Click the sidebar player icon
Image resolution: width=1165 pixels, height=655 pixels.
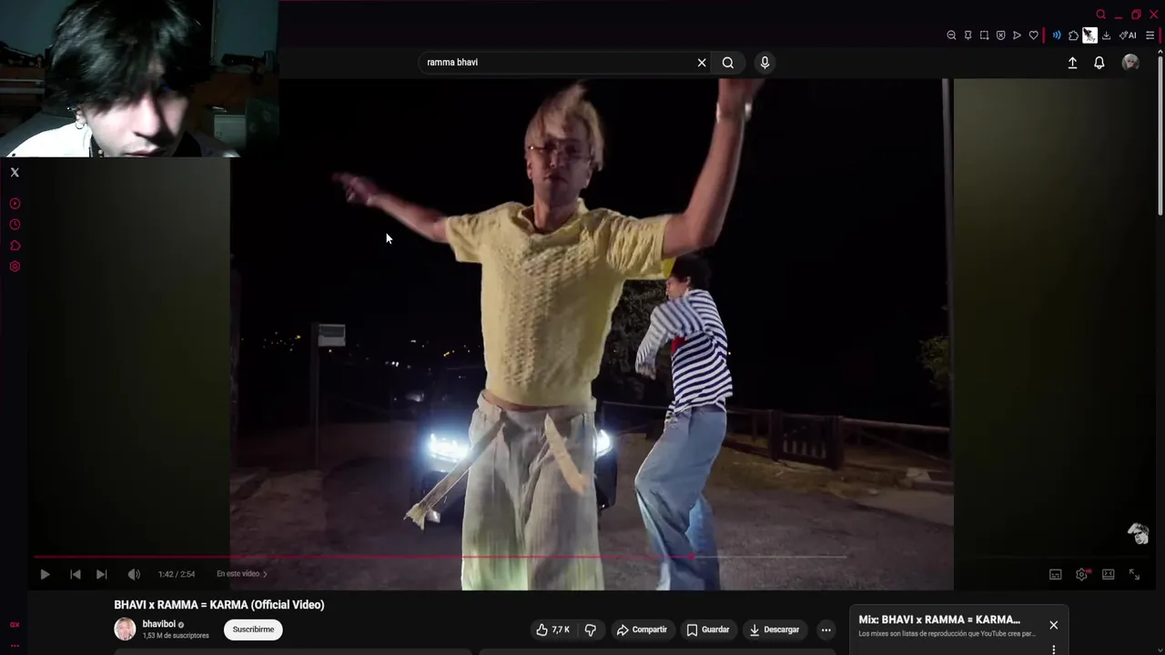(15, 204)
